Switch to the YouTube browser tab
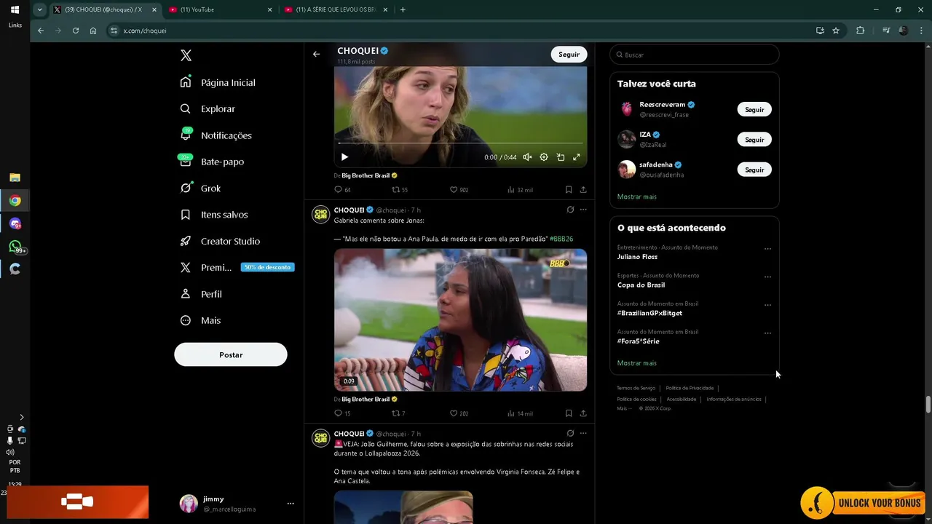Image resolution: width=932 pixels, height=524 pixels. click(218, 9)
